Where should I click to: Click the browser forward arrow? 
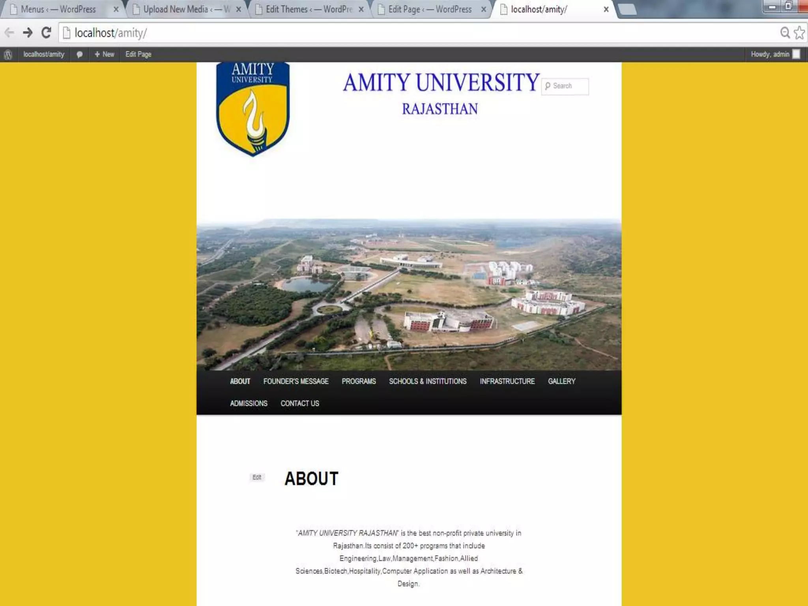tap(28, 33)
